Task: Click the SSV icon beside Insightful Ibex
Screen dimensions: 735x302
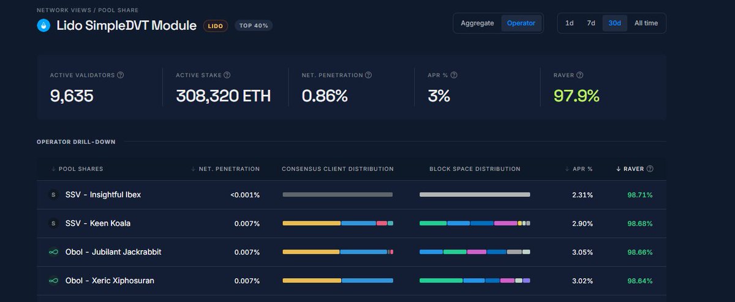Action: click(53, 195)
